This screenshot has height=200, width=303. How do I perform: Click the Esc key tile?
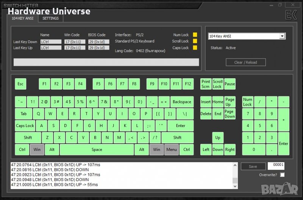(x=20, y=84)
